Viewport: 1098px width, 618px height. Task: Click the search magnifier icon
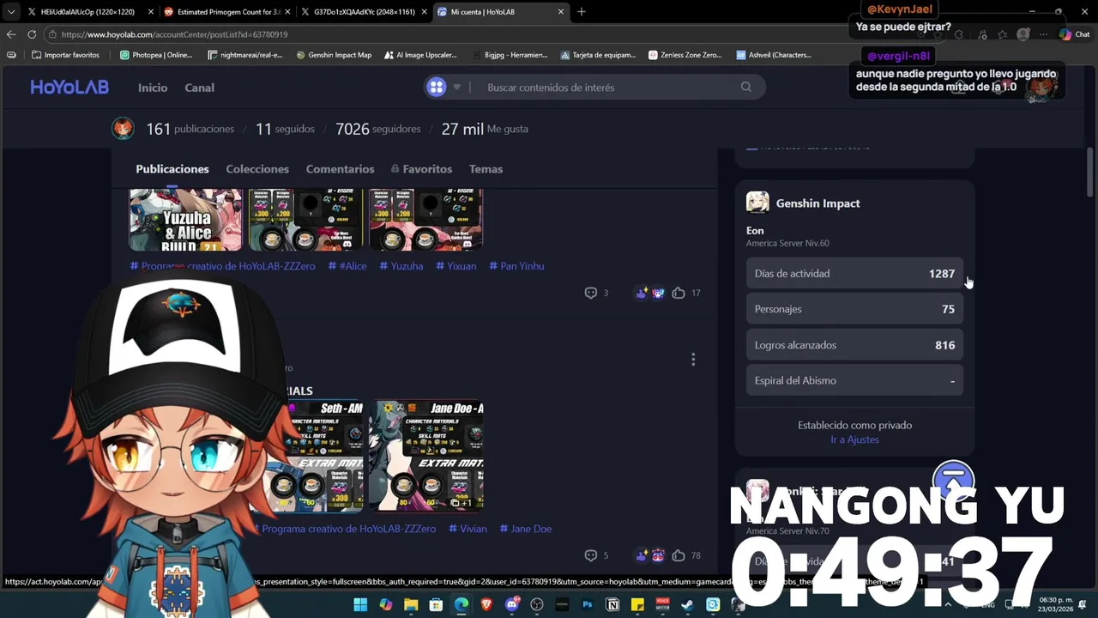pos(746,87)
